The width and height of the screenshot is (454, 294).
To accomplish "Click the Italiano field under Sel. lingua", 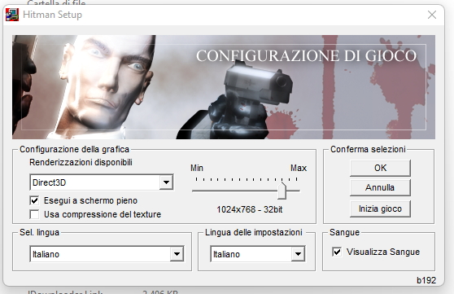I will (107, 254).
